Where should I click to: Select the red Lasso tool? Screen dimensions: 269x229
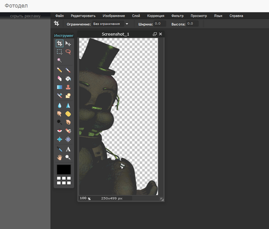[x=68, y=52]
